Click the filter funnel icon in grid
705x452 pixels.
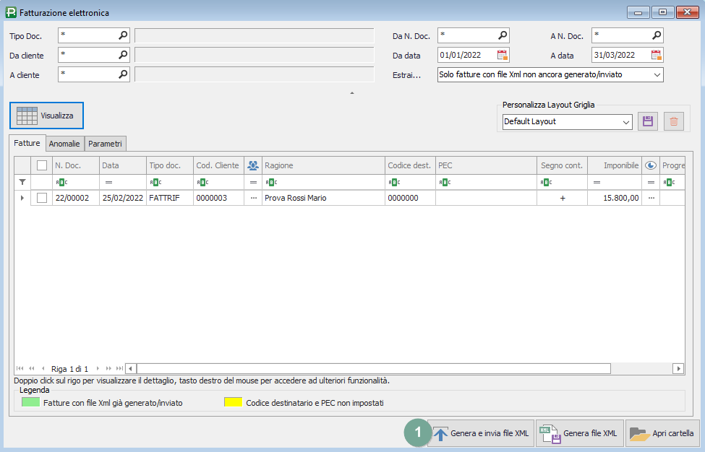tap(22, 182)
